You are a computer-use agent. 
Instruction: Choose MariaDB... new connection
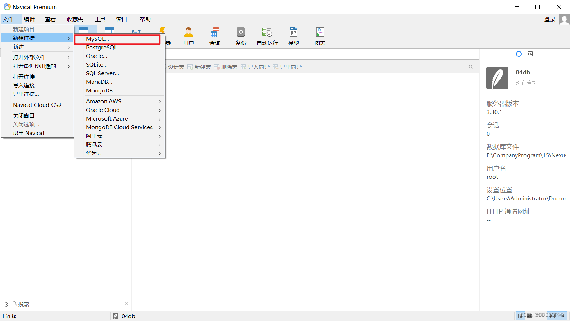[x=119, y=82]
